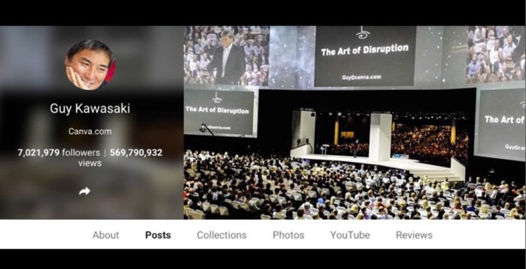526x269 pixels.
Task: Select the Posts tab
Action: click(x=158, y=235)
